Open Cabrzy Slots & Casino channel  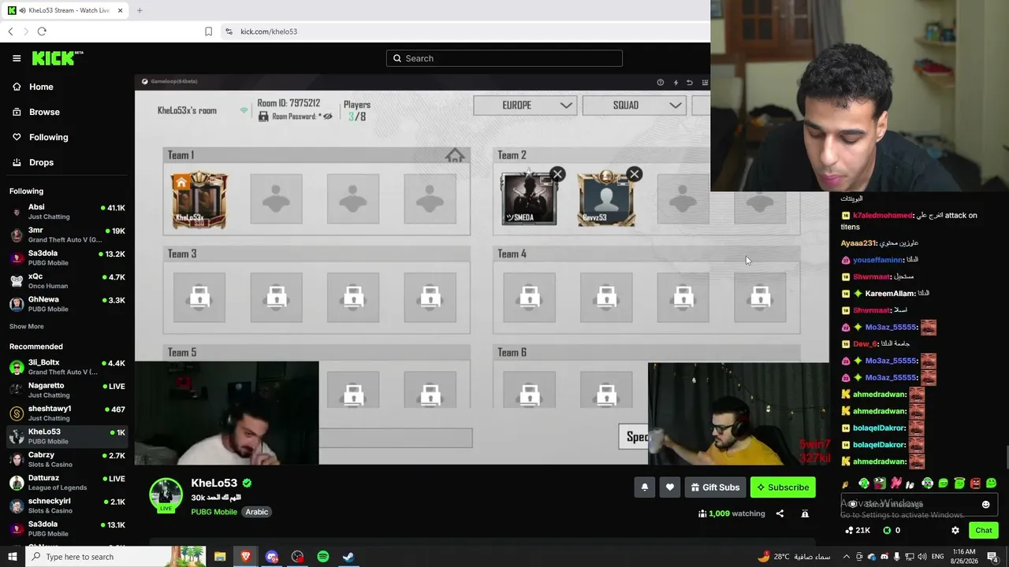tap(67, 459)
